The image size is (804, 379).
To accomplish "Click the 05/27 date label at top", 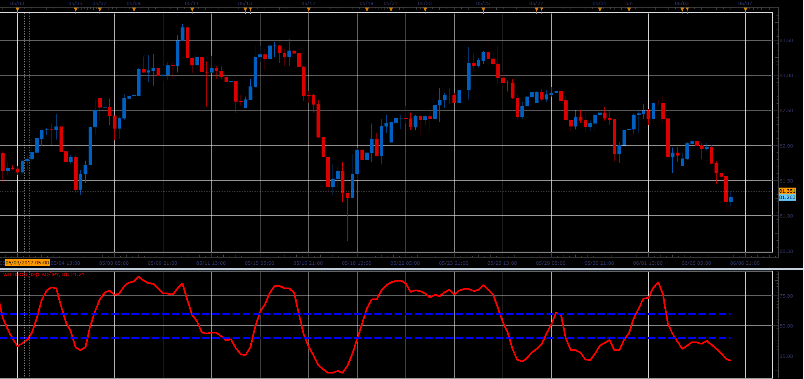I will (536, 3).
